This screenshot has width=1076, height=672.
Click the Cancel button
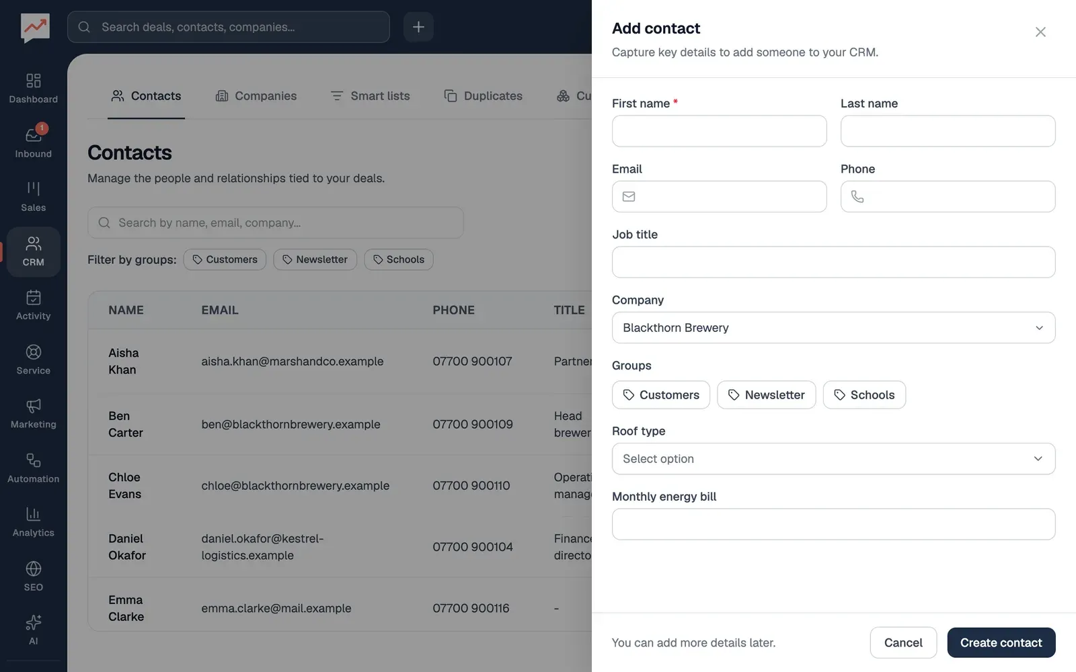coord(903,643)
